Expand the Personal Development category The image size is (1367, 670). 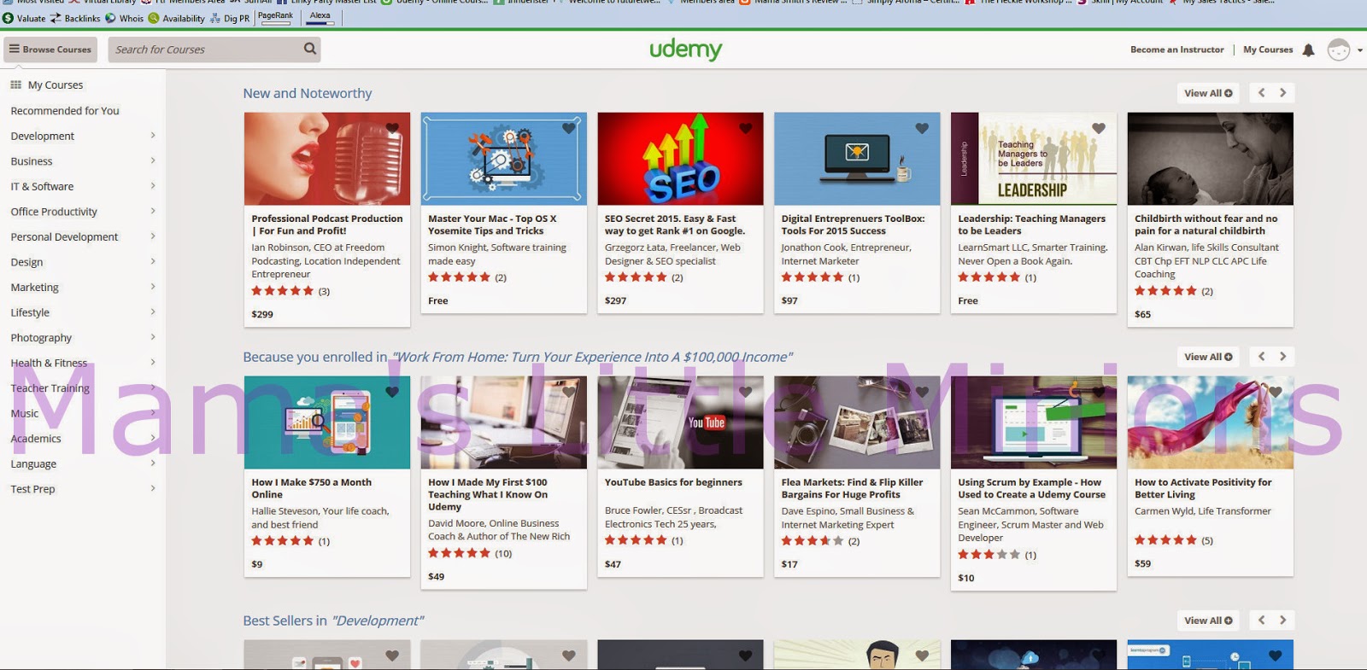(x=153, y=236)
